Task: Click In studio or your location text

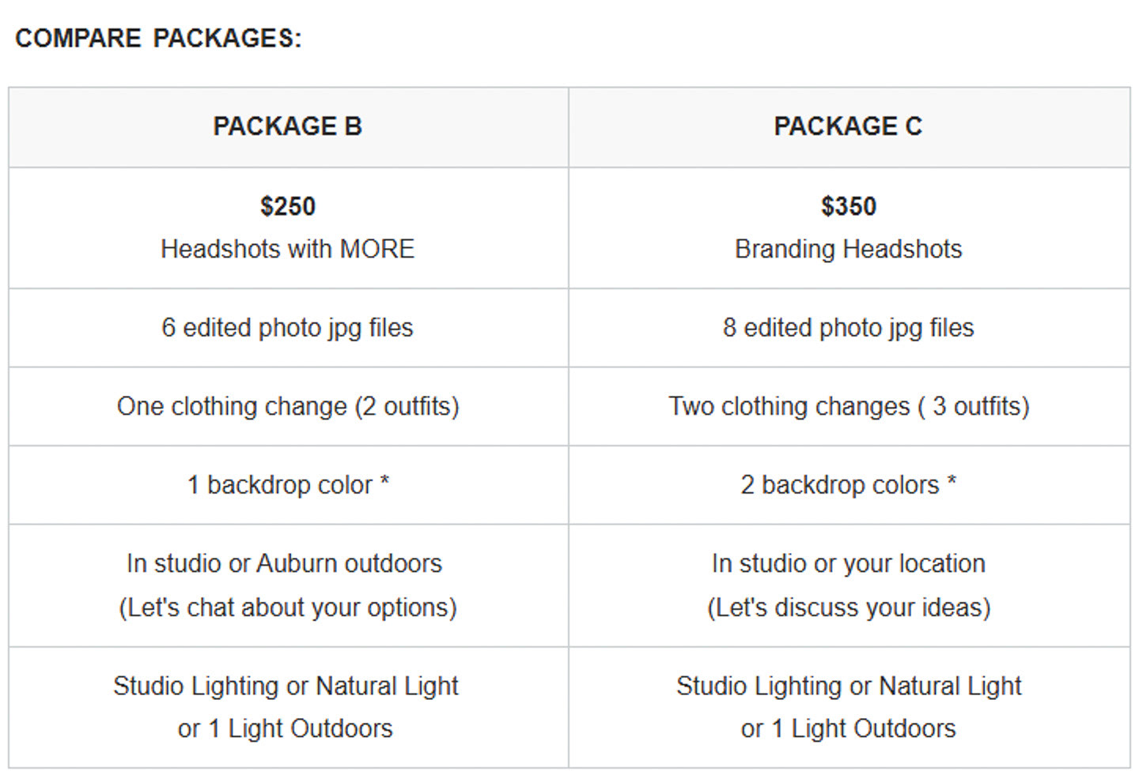Action: (848, 563)
